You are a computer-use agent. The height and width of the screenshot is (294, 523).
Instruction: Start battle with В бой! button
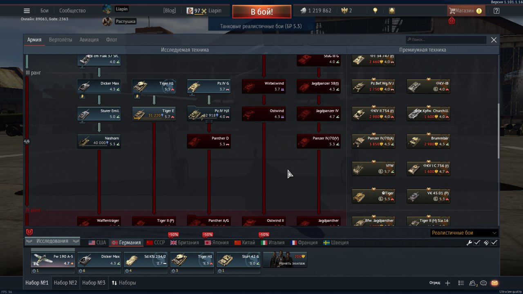tap(262, 11)
